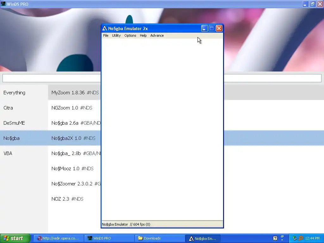Open the Advance menu
This screenshot has width=324, height=243.
point(157,35)
